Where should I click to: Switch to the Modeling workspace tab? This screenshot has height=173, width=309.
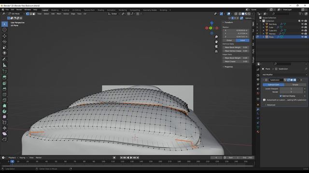[55, 10]
